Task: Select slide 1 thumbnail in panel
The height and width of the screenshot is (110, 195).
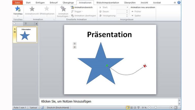Action: [26, 35]
